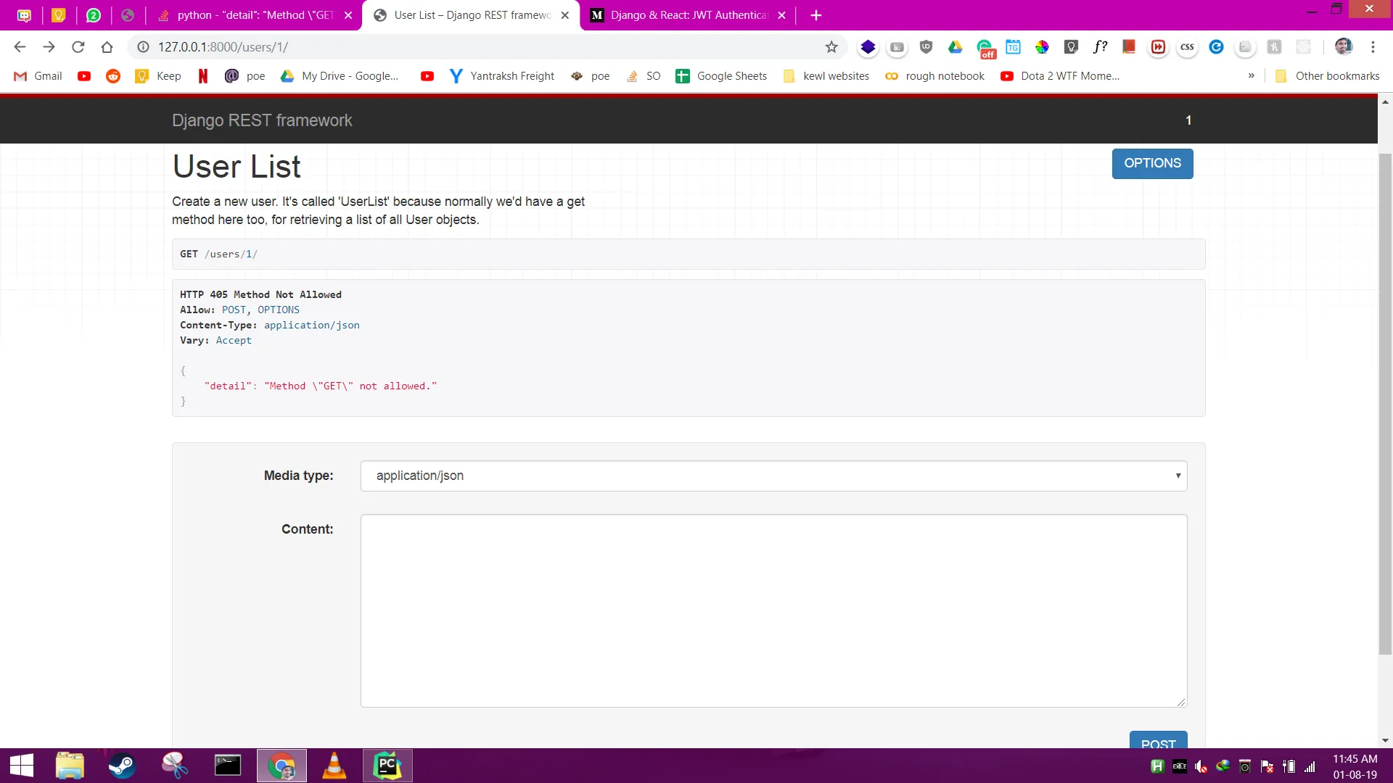The width and height of the screenshot is (1393, 783).
Task: Open the Media type dropdown
Action: pyautogui.click(x=773, y=476)
